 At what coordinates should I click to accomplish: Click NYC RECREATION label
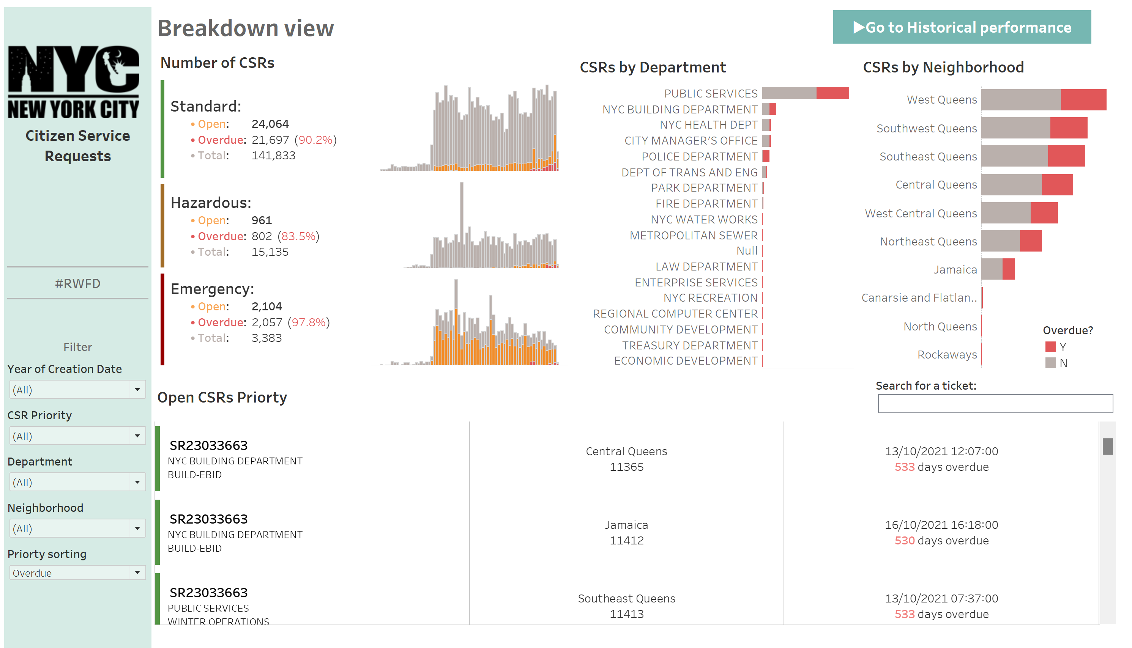coord(710,298)
